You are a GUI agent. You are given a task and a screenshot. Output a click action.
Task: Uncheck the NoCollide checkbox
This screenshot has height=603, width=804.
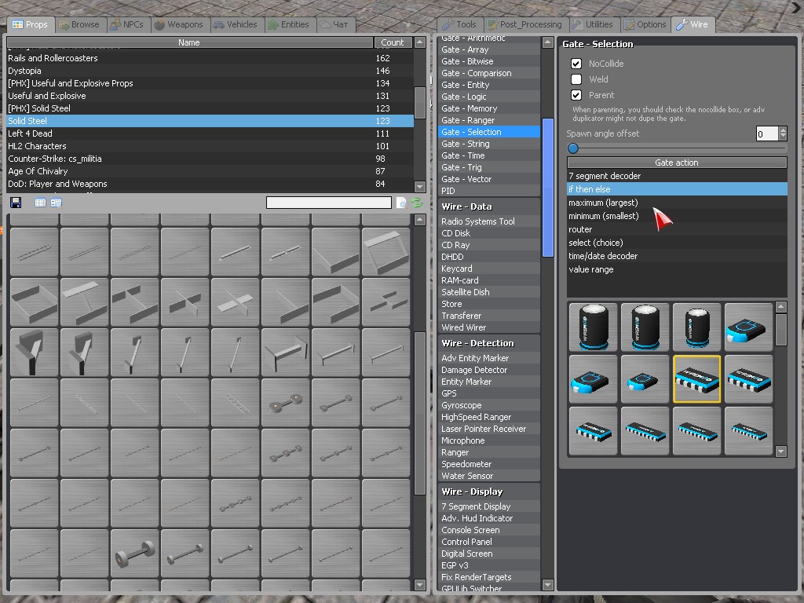(x=576, y=64)
